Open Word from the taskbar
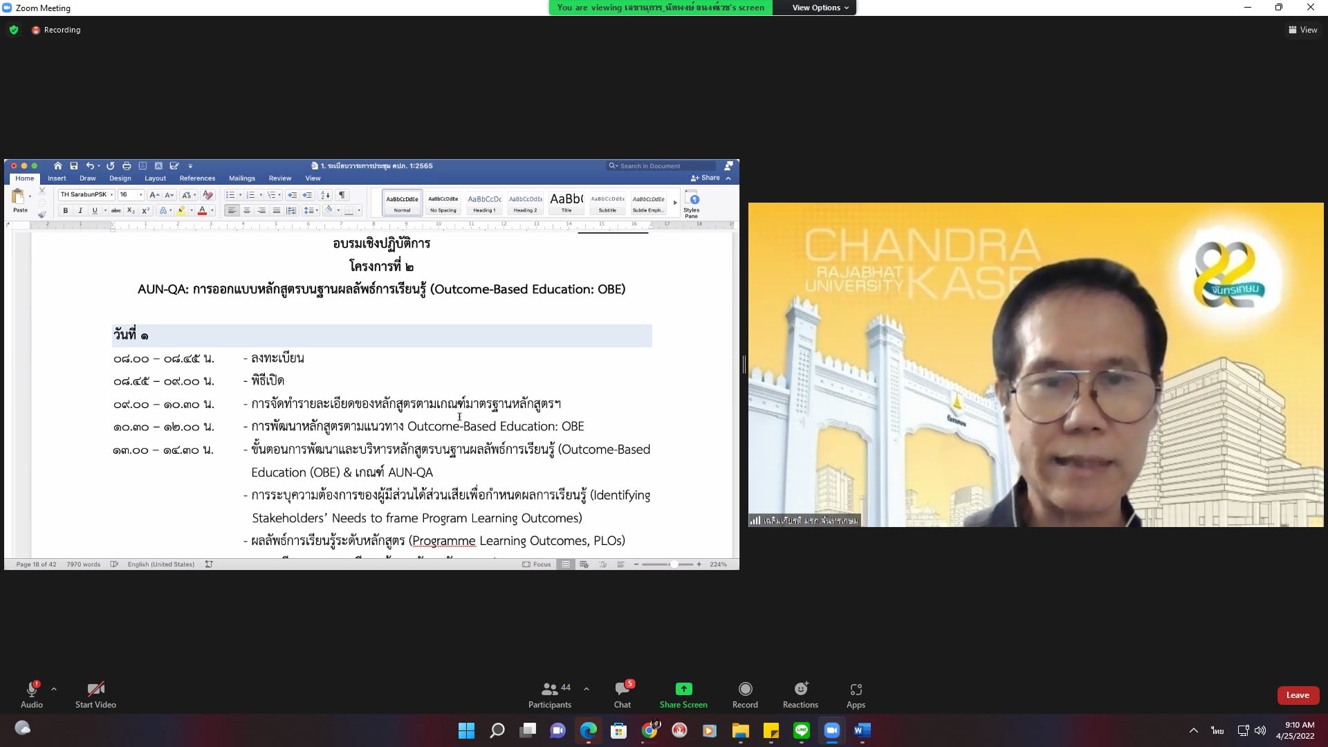Screen dimensions: 1328x747 point(862,730)
